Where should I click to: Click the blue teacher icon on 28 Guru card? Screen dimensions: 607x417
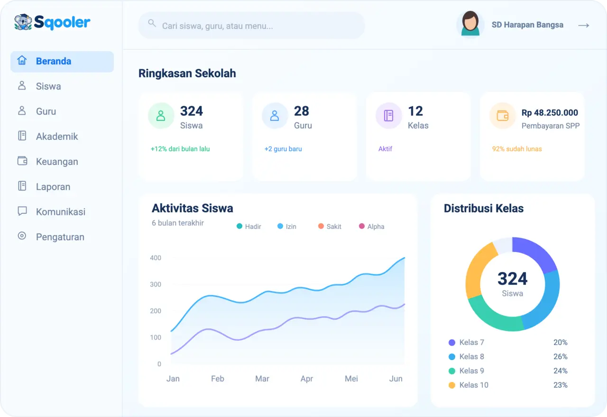pos(275,116)
